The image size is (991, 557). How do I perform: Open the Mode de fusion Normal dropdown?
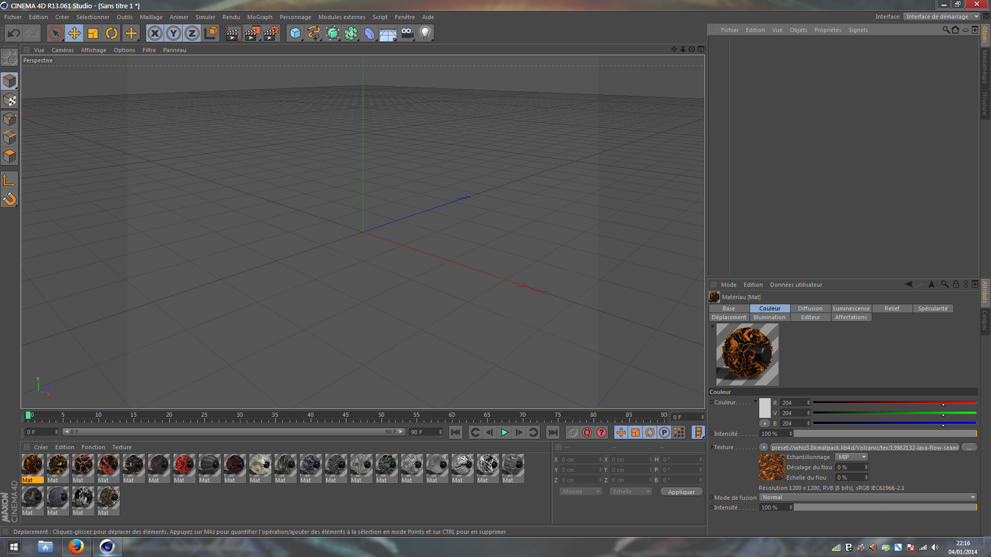coord(867,497)
